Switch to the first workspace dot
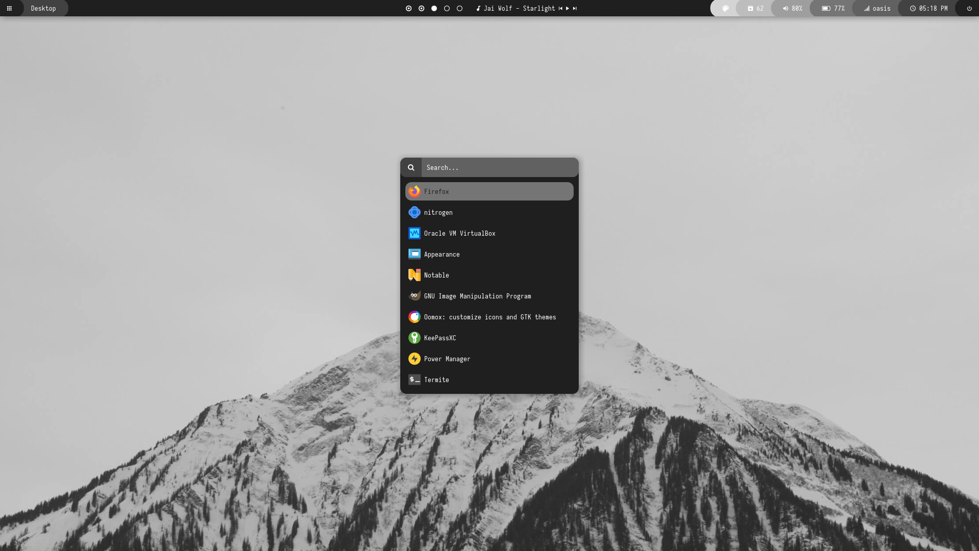The image size is (979, 551). pyautogui.click(x=408, y=8)
